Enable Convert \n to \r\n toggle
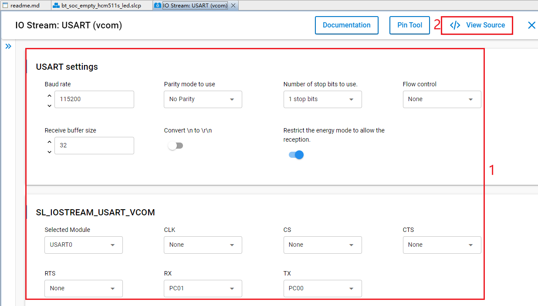Screen dimensions: 538x306 pyautogui.click(x=176, y=146)
